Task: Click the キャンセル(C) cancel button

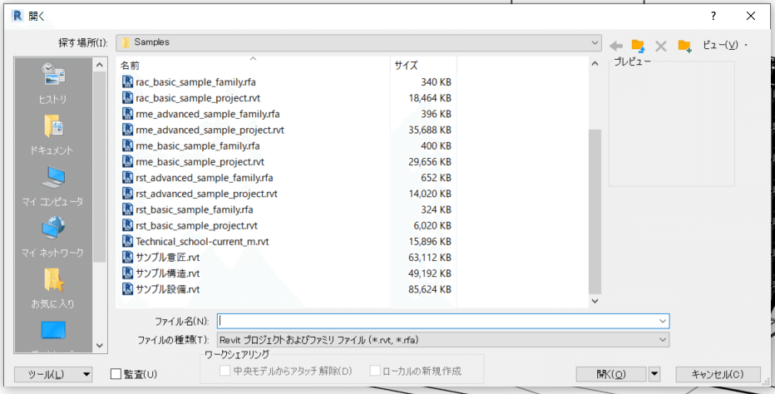Action: click(718, 374)
